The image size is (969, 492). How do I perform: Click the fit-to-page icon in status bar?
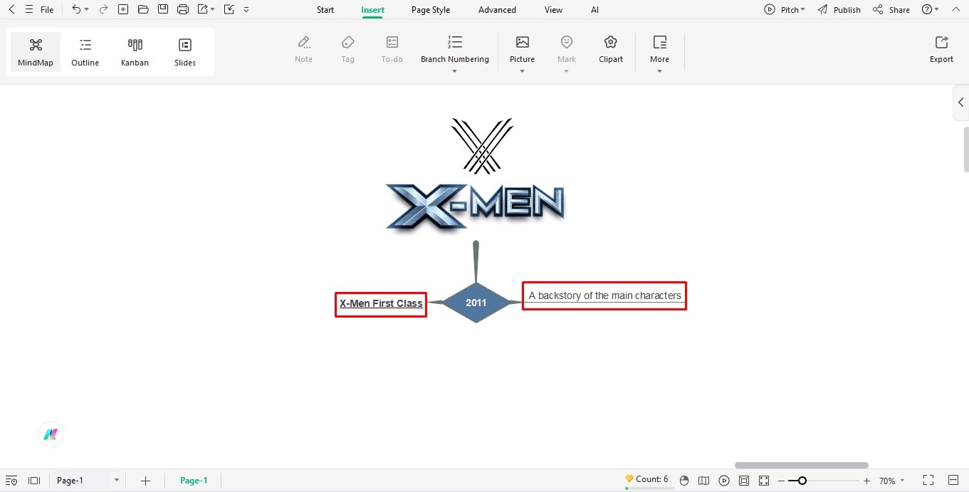(744, 481)
